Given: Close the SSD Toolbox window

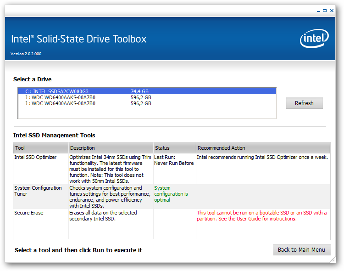Looking at the screenshot, I should (x=332, y=11).
